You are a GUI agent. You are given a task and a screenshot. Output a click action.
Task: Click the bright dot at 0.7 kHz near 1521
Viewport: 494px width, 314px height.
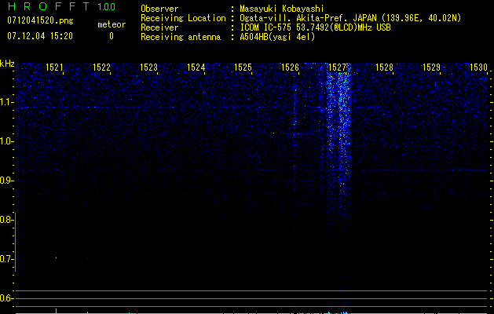pyautogui.click(x=56, y=258)
